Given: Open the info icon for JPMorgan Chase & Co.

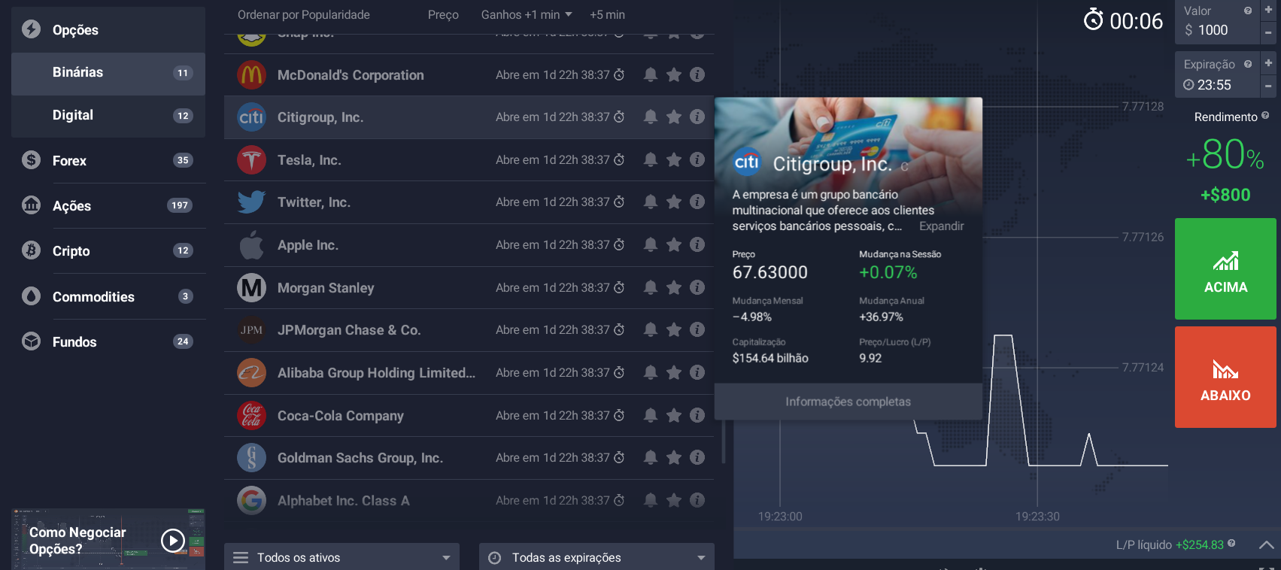Looking at the screenshot, I should pyautogui.click(x=697, y=329).
